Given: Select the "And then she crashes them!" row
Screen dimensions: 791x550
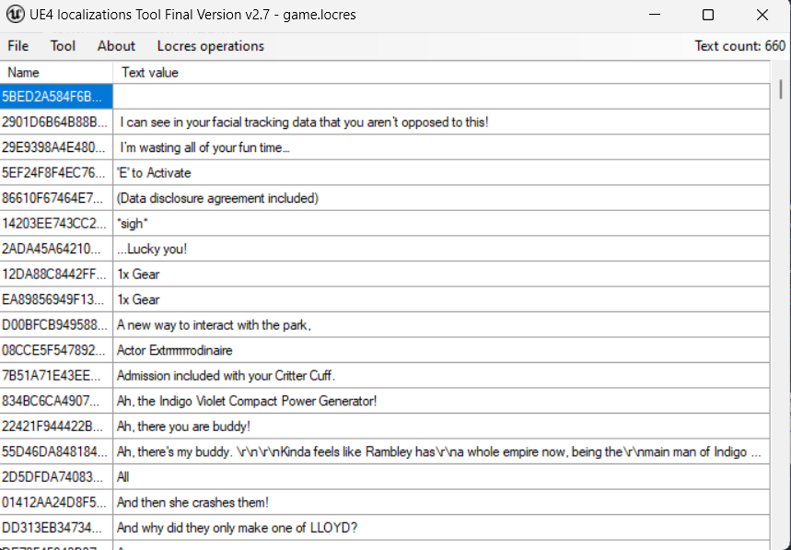Looking at the screenshot, I should [x=192, y=502].
